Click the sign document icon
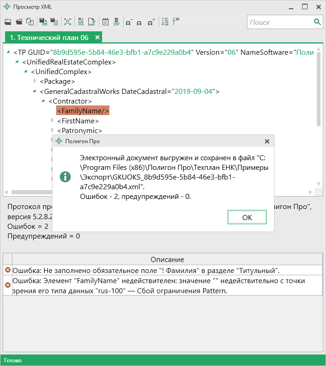This screenshot has height=366, width=326. (x=92, y=22)
